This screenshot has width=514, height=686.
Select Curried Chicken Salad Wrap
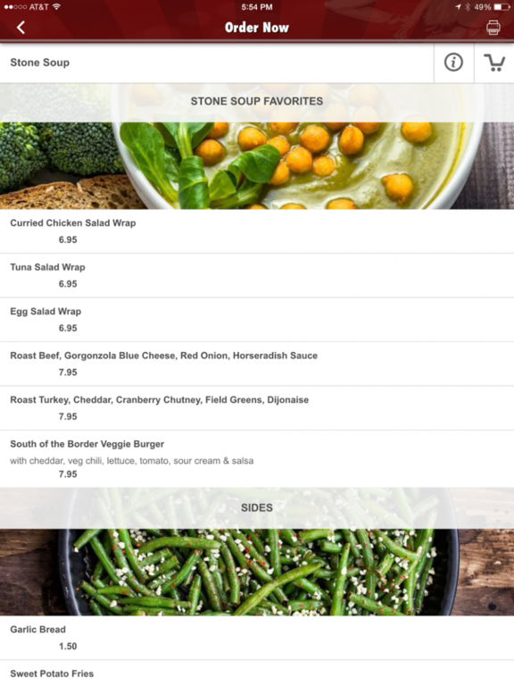257,231
